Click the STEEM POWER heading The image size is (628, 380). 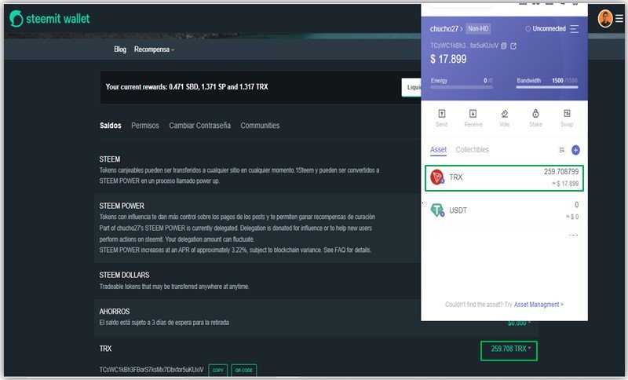(122, 206)
